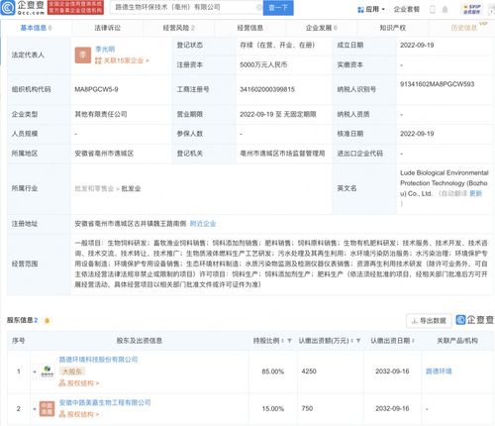The height and width of the screenshot is (426, 495).
Task: Click the 批发和零售业 industry link
Action: coord(94,188)
